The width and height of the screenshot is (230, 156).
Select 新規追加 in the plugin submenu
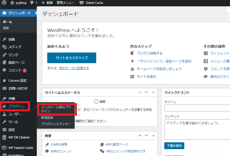[47, 118]
